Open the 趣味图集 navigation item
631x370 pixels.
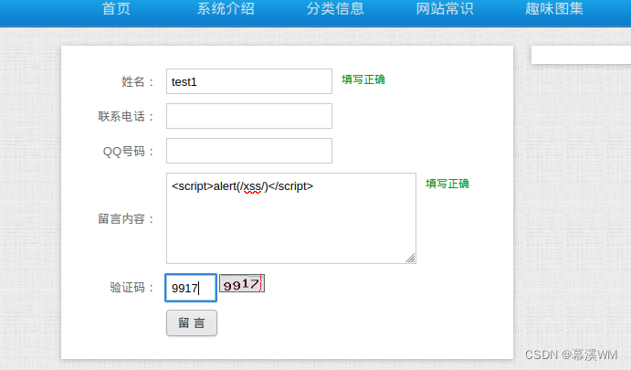click(553, 8)
